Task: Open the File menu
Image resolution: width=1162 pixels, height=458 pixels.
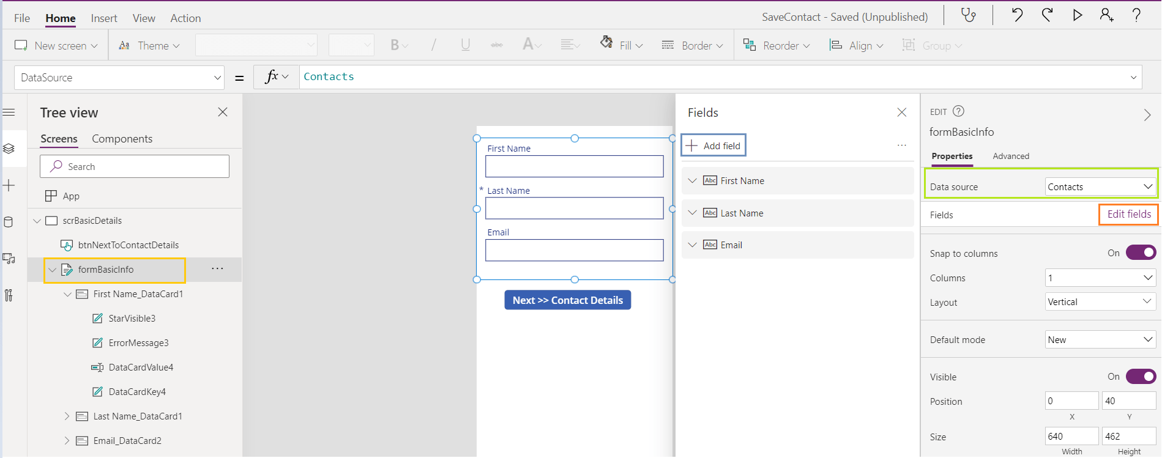Action: click(x=22, y=18)
